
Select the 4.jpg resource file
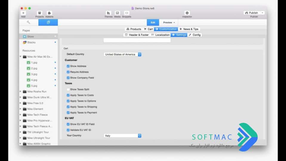click(x=34, y=80)
